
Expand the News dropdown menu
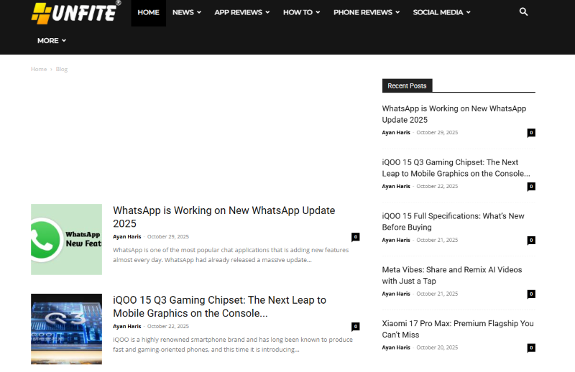(x=187, y=12)
